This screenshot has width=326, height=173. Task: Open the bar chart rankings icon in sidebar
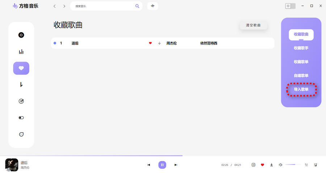[x=21, y=52]
